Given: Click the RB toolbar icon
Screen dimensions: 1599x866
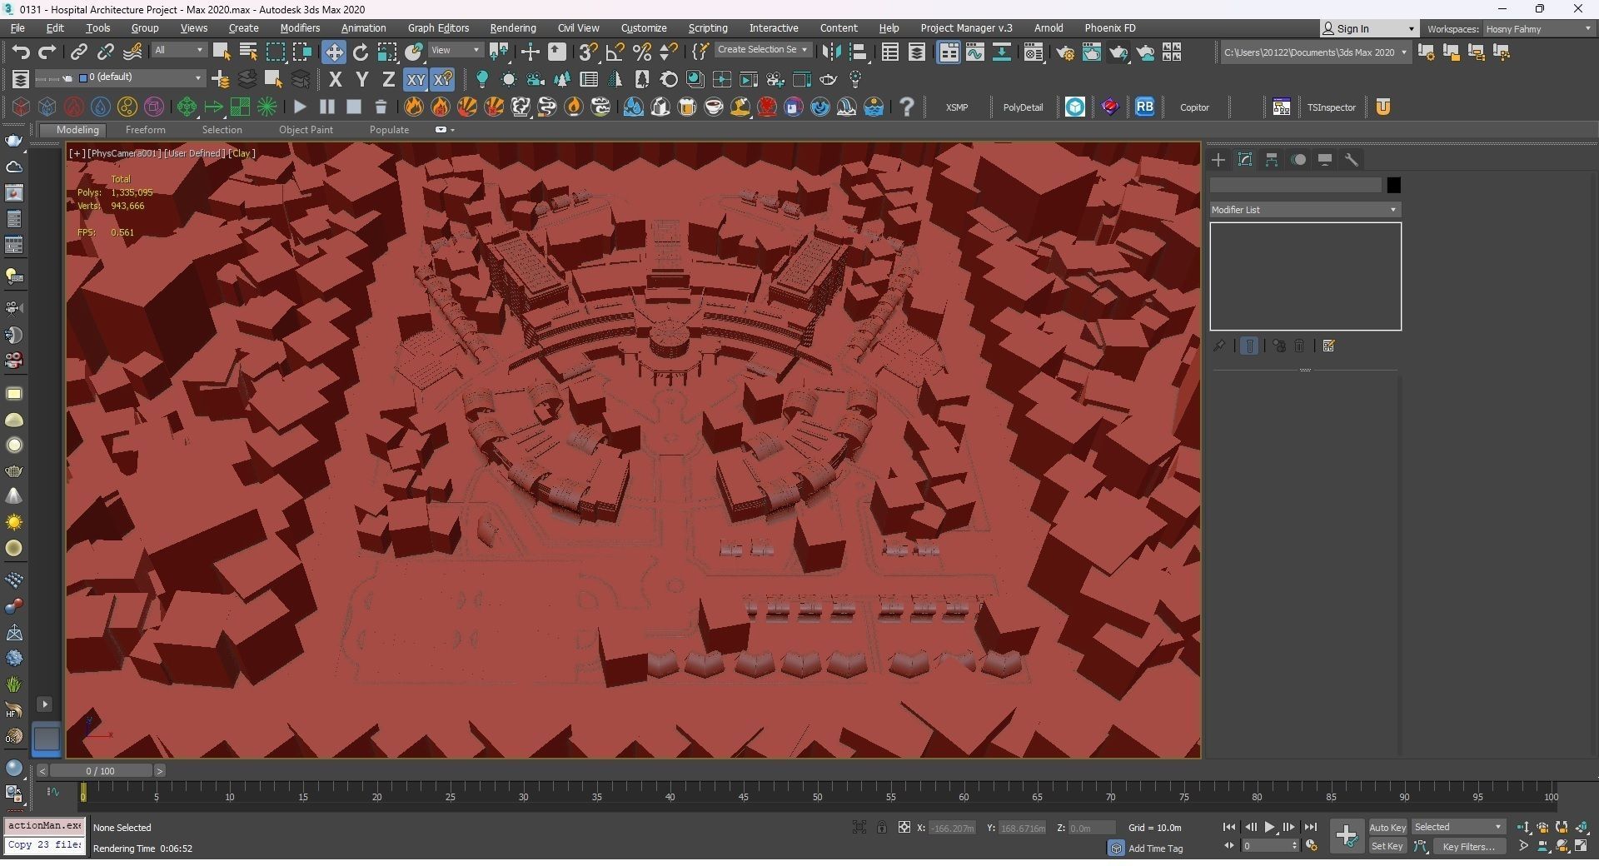Looking at the screenshot, I should [x=1145, y=107].
